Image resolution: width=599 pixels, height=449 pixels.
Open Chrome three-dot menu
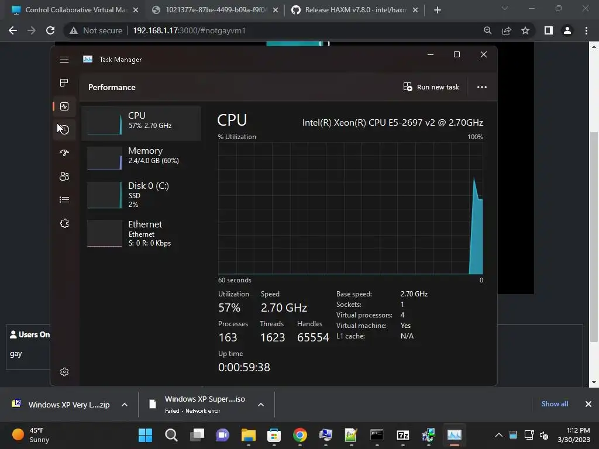586,30
